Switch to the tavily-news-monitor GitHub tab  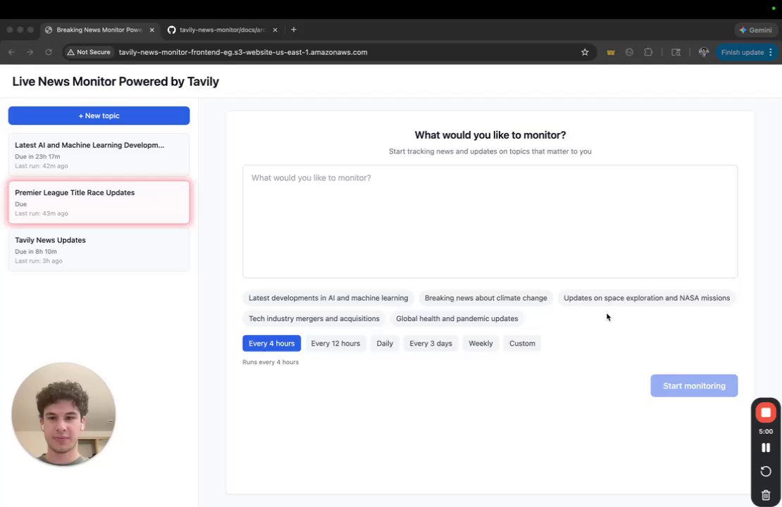click(x=222, y=30)
